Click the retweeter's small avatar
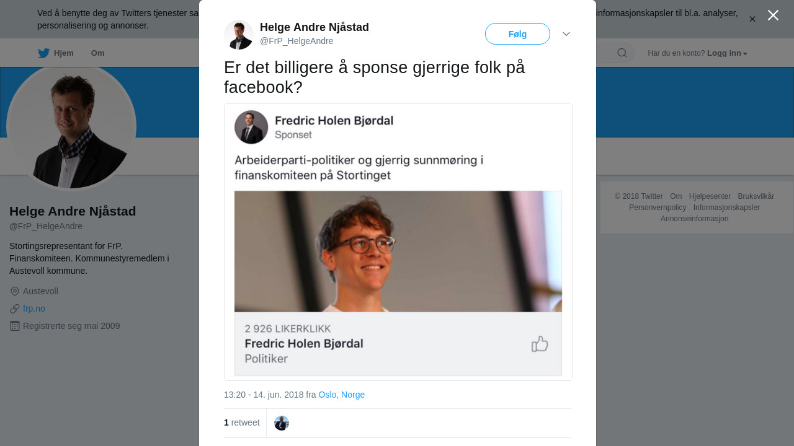The image size is (794, 446). click(282, 423)
